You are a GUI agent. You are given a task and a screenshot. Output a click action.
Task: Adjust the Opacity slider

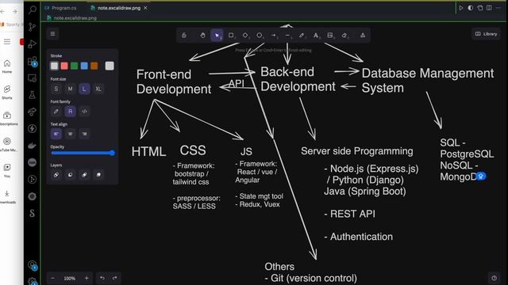83,153
